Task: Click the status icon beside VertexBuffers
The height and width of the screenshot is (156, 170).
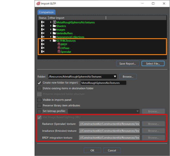Action: (x=43, y=33)
